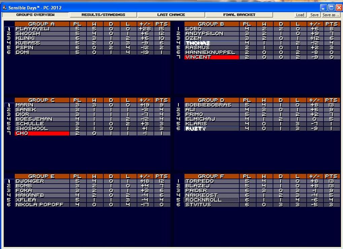Go to the Final Bracket tab
The image size is (343, 249).
[239, 15]
